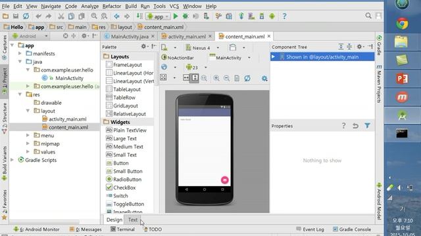The height and width of the screenshot is (236, 421).
Task: Select the Design editor tab
Action: [114, 220]
